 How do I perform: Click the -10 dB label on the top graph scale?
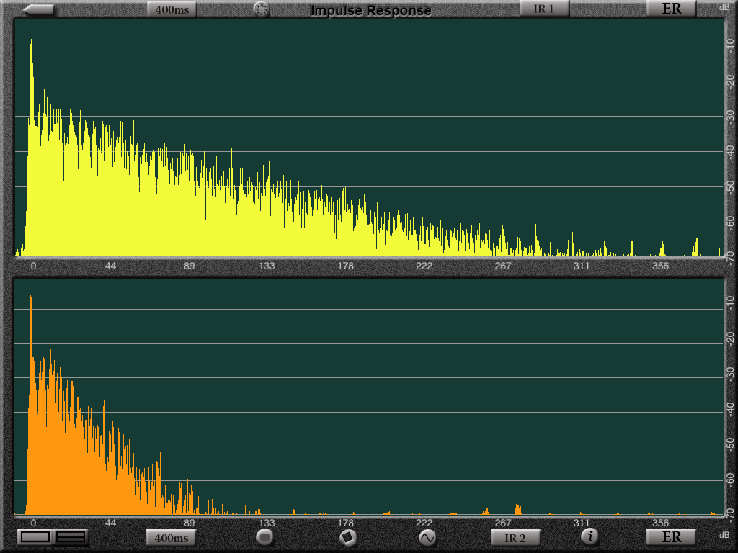[731, 45]
